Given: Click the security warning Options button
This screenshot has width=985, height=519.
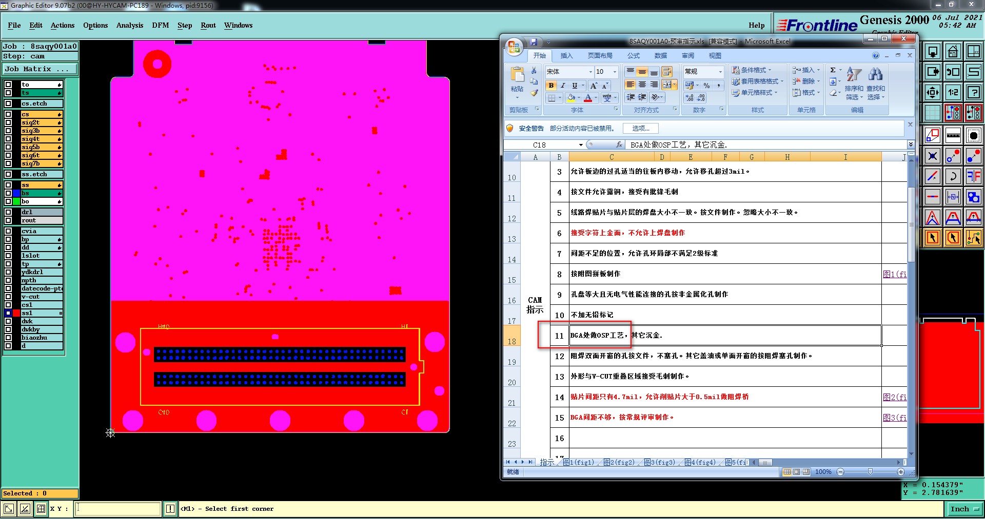Looking at the screenshot, I should (640, 128).
